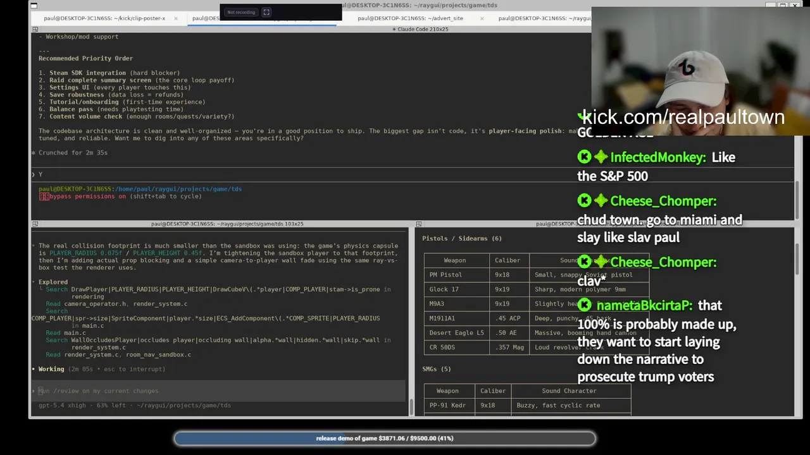Click the Not recording button
Screen dimensions: 810x455
tap(241, 12)
